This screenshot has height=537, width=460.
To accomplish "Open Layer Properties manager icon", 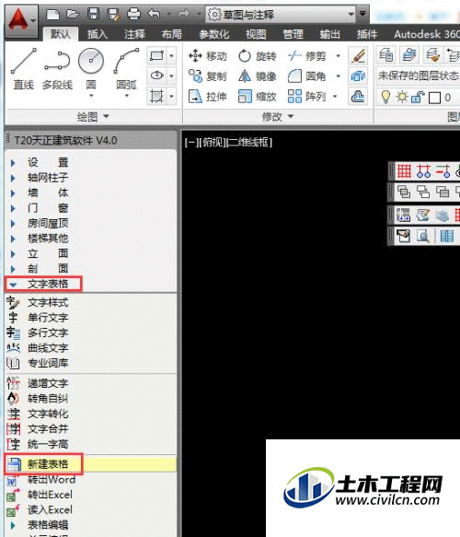I will click(x=386, y=55).
